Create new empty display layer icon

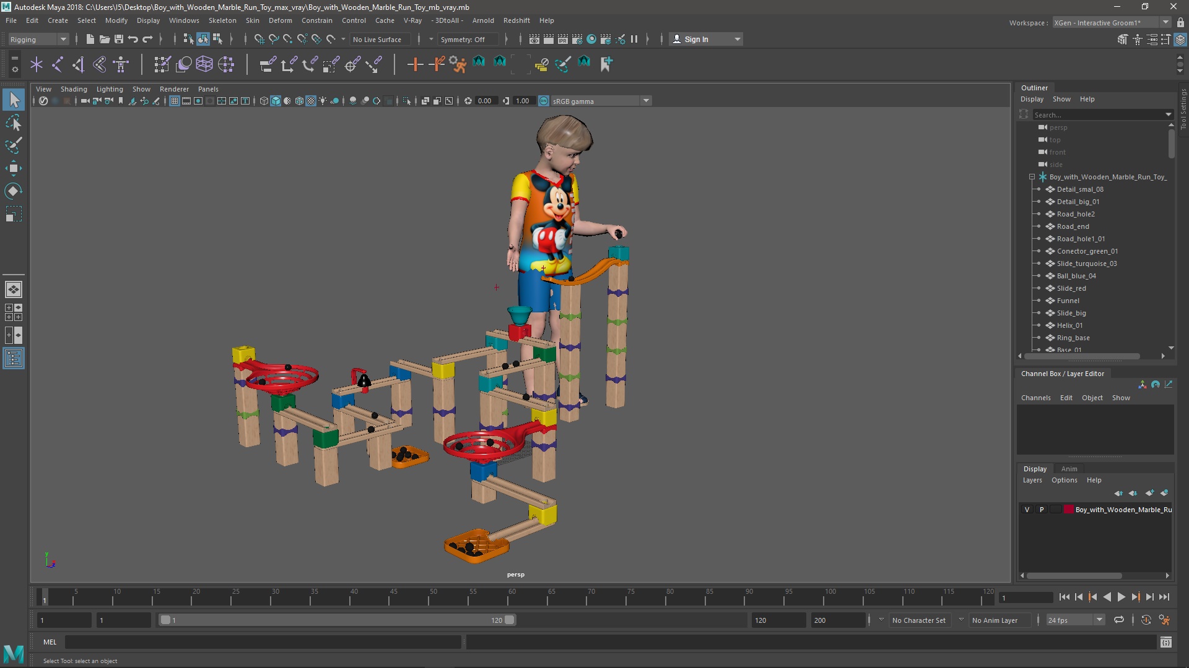tap(1150, 493)
